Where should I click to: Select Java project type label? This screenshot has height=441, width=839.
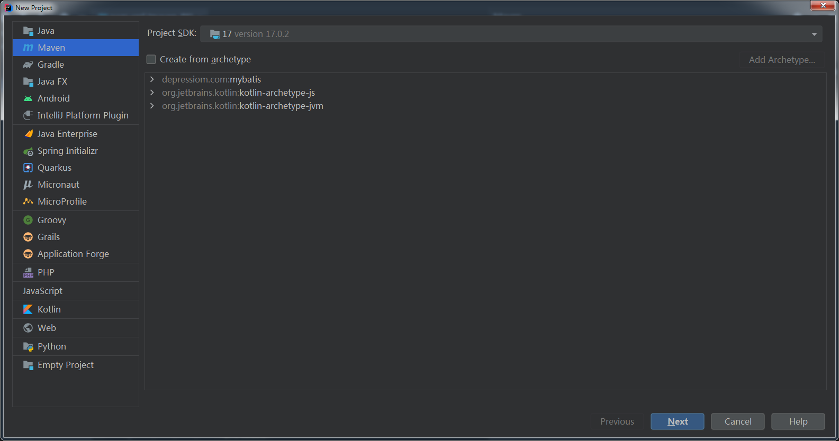tap(46, 31)
